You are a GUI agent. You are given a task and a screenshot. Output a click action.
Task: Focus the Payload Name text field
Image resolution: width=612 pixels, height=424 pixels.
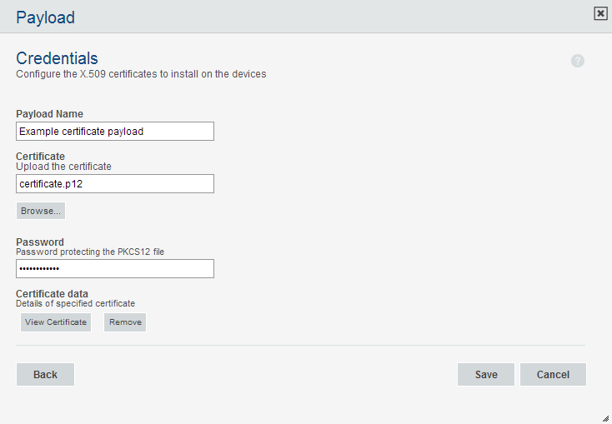coord(115,132)
